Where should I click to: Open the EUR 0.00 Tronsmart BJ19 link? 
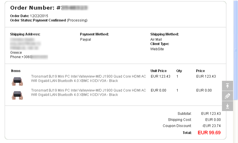pyautogui.click(x=88, y=92)
